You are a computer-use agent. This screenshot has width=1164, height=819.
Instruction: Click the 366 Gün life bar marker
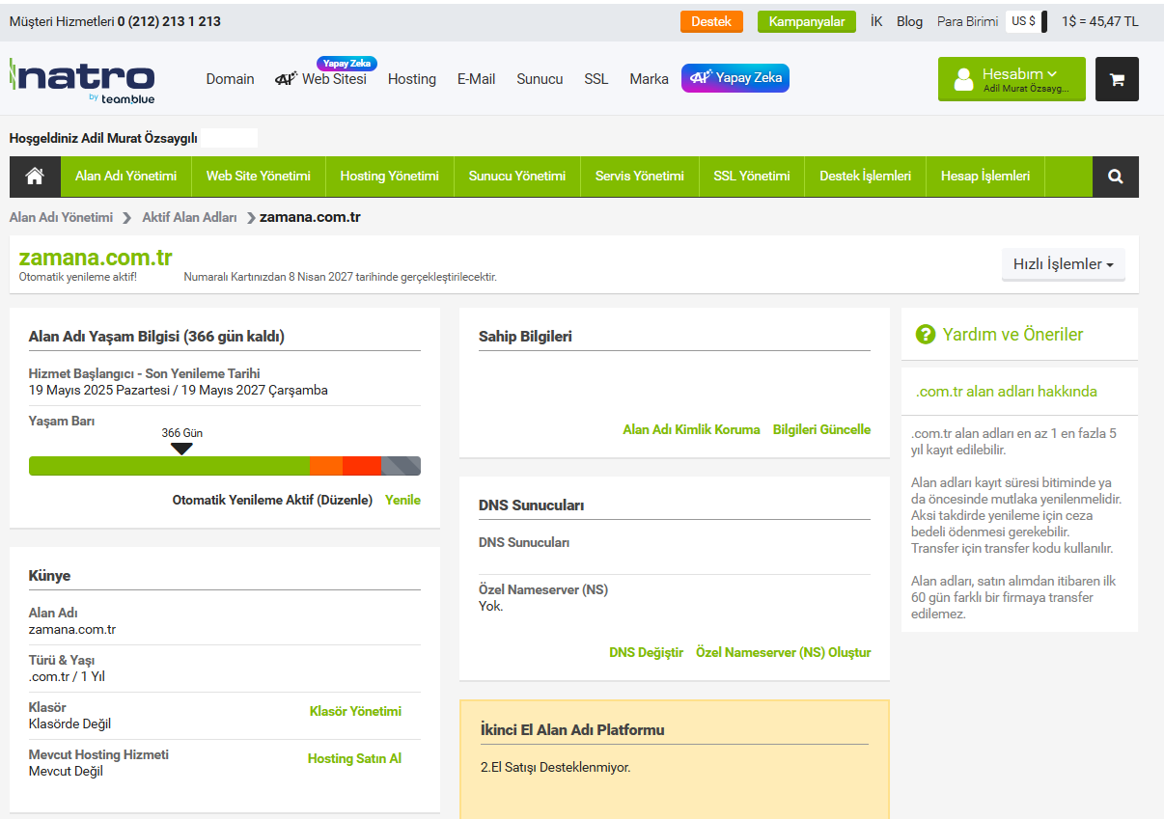181,448
